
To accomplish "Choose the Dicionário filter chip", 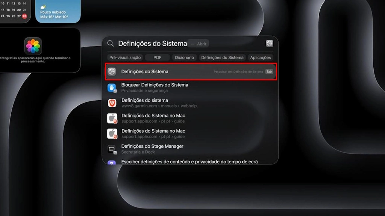I will [x=184, y=57].
